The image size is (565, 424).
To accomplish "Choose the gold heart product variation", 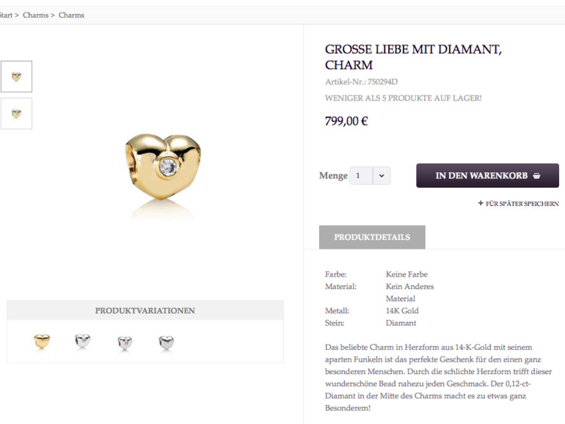I will click(x=42, y=341).
